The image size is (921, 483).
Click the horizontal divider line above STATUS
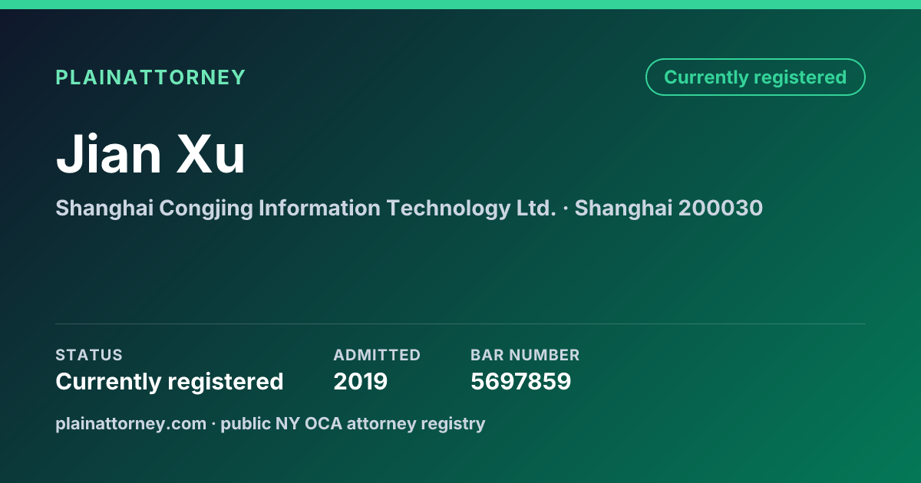point(460,324)
